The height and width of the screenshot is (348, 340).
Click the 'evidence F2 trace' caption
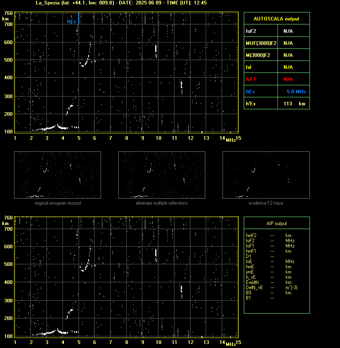coord(266,203)
